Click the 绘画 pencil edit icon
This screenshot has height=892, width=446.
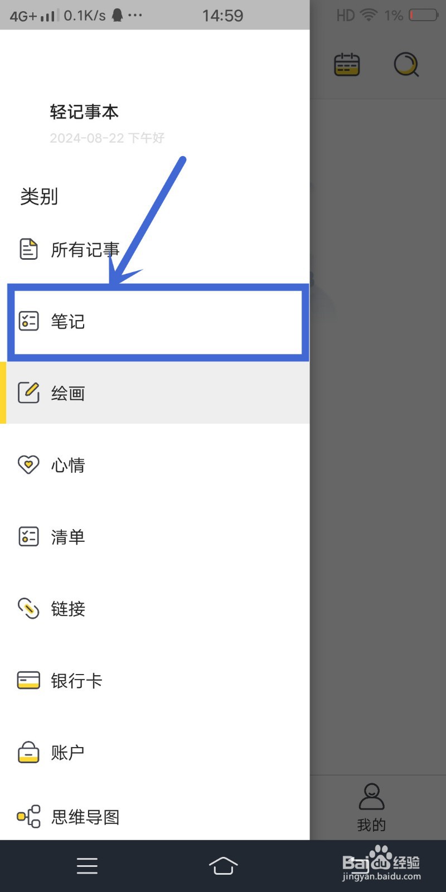[28, 392]
